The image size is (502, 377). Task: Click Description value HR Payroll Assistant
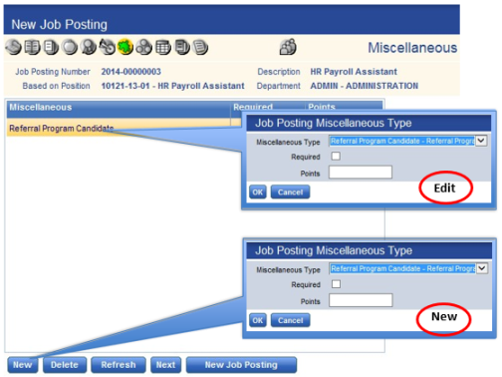tap(354, 72)
